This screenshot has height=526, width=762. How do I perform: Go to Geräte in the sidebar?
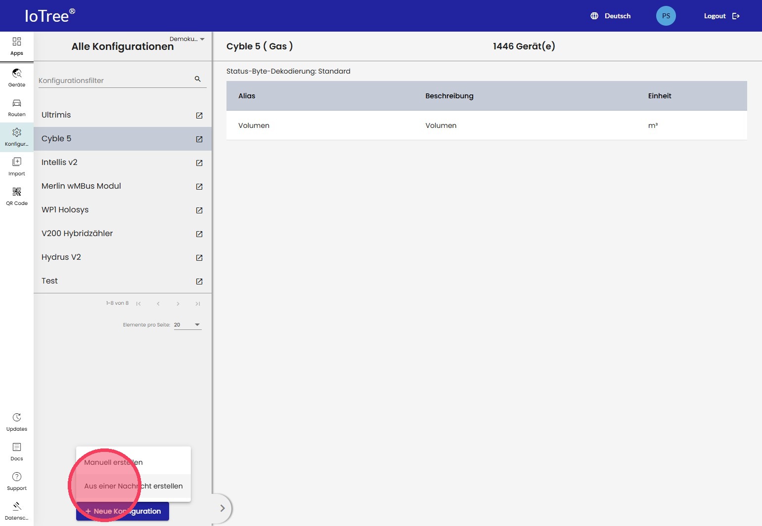tap(17, 78)
